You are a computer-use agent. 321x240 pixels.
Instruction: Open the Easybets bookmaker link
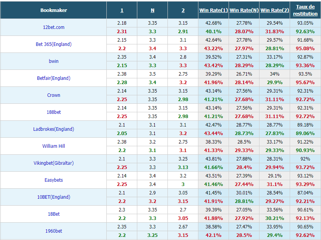pos(54,180)
